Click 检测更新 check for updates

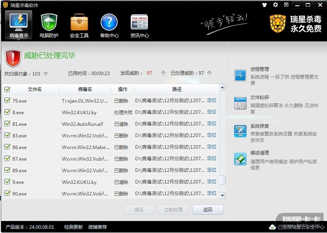(74, 227)
